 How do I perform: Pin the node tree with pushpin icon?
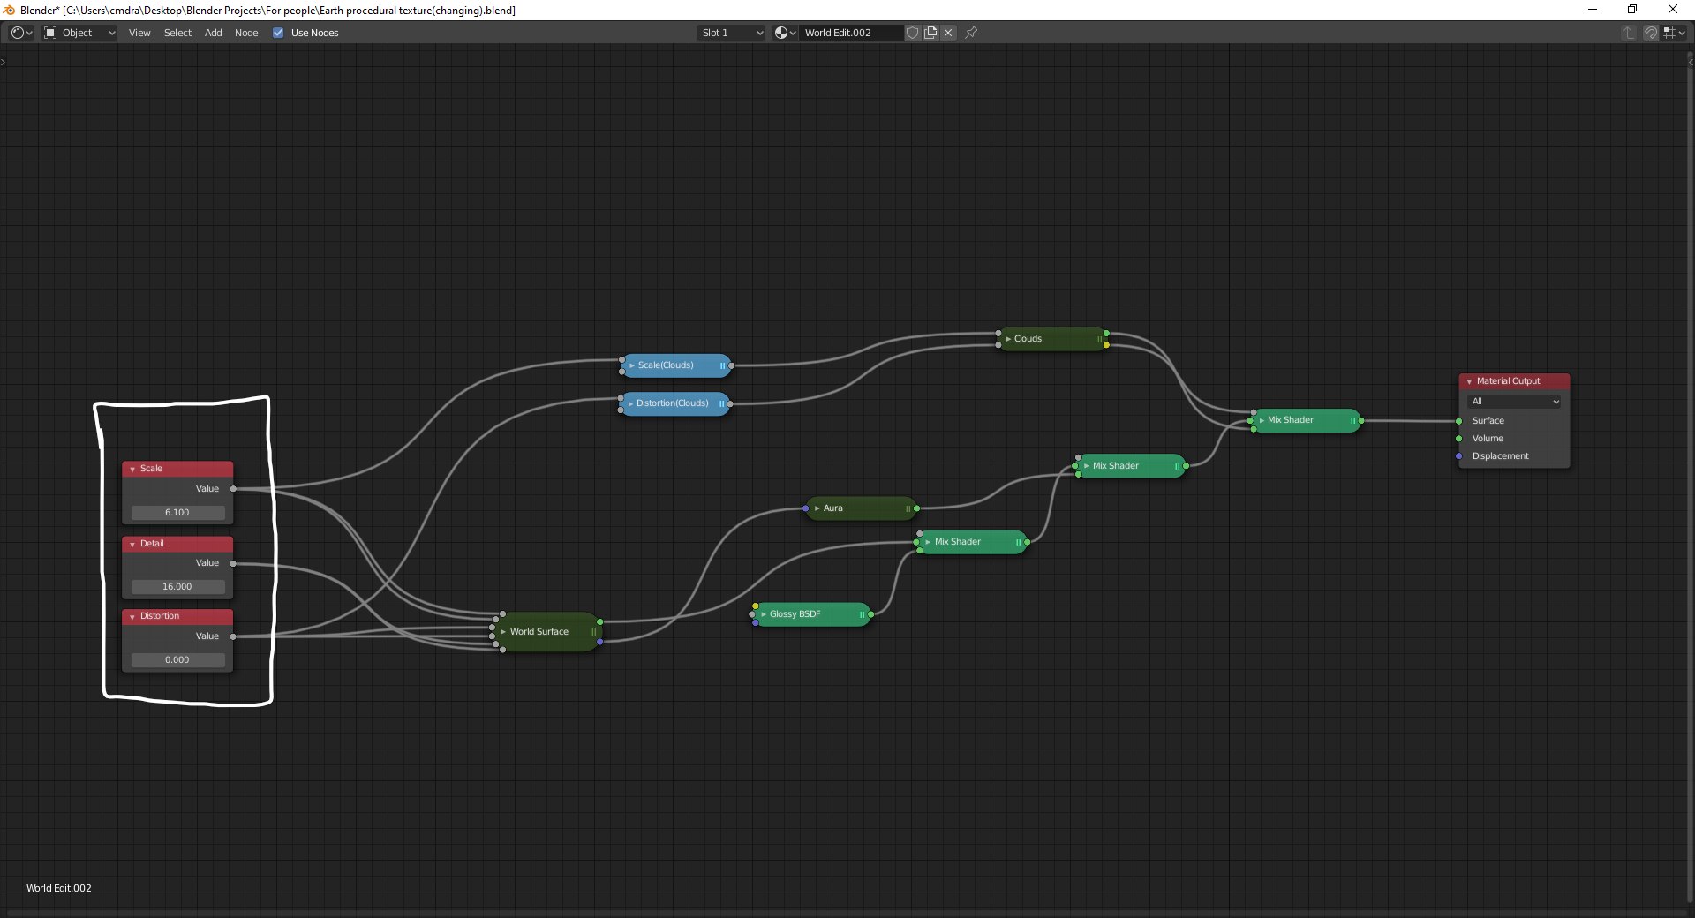pos(971,33)
